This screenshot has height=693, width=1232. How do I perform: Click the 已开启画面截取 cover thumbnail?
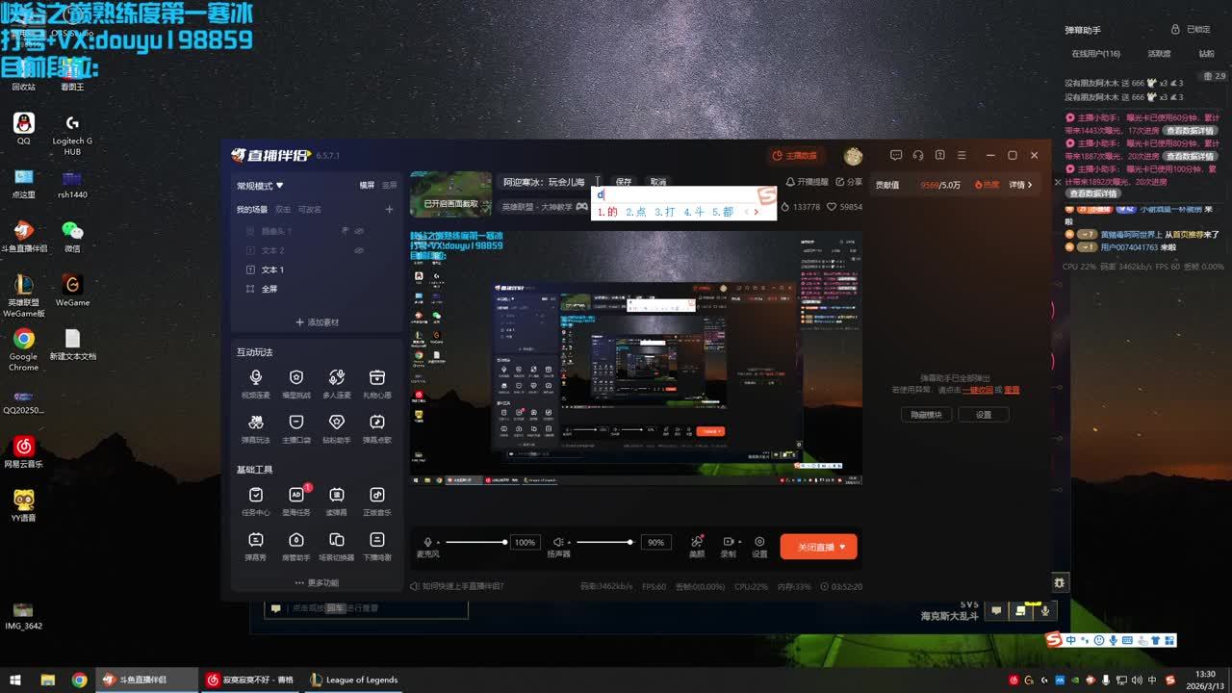[x=450, y=194]
